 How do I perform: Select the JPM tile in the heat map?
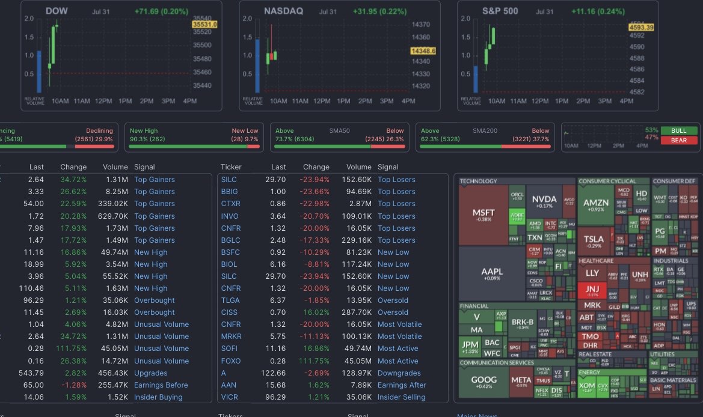pyautogui.click(x=470, y=347)
